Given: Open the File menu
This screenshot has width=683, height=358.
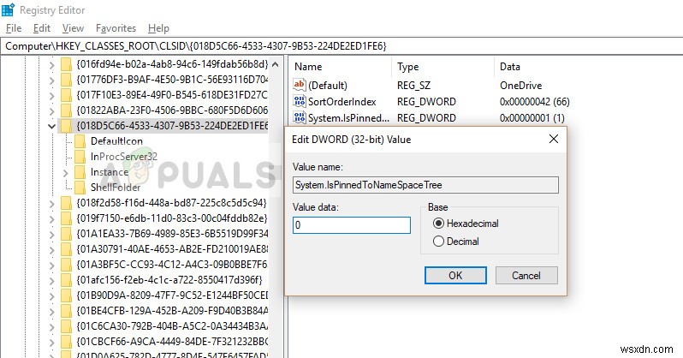Looking at the screenshot, I should click(x=14, y=28).
